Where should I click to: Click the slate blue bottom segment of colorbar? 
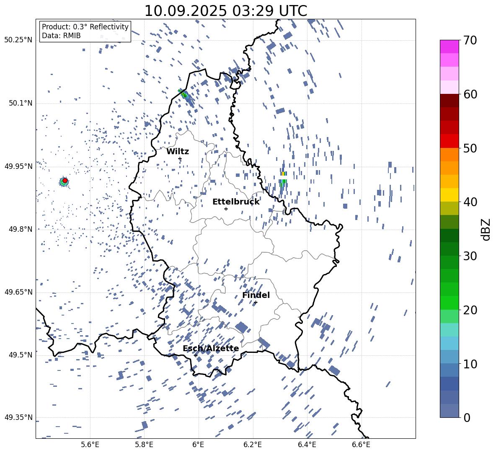(x=449, y=411)
